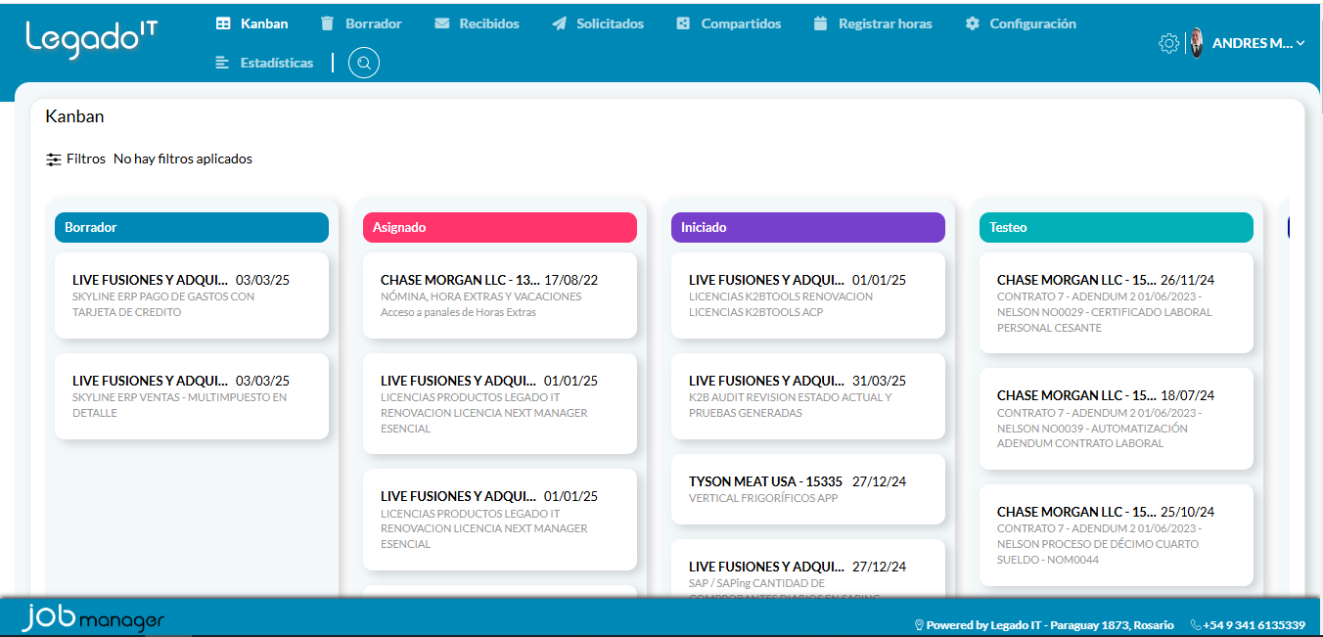Open the Kanban menu item
Viewport: 1323px width, 637px height.
point(252,23)
